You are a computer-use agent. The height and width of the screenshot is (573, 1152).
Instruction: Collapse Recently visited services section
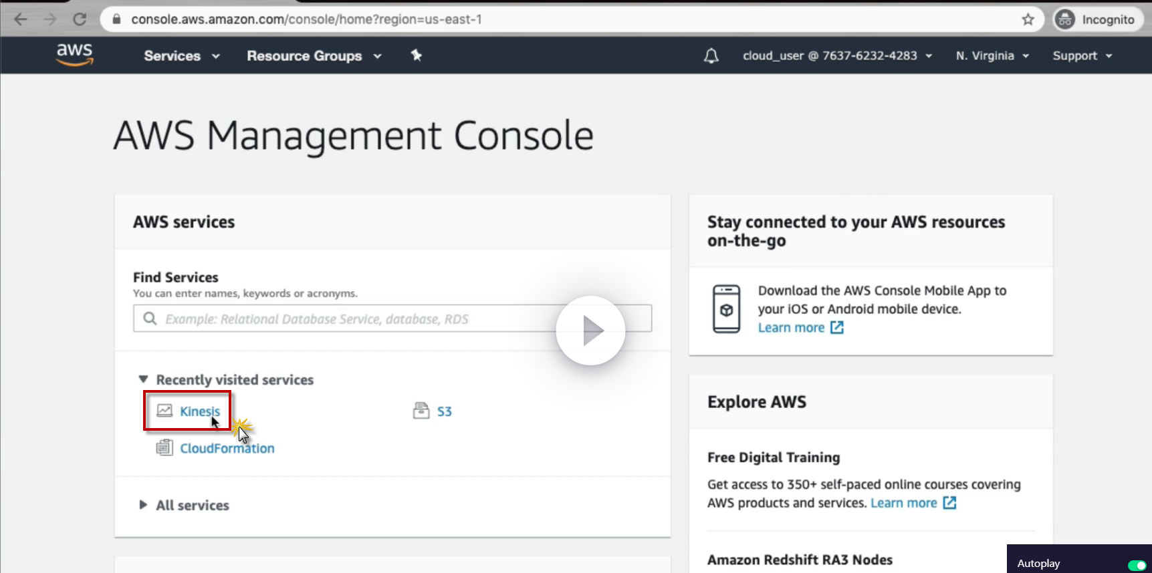pyautogui.click(x=143, y=379)
